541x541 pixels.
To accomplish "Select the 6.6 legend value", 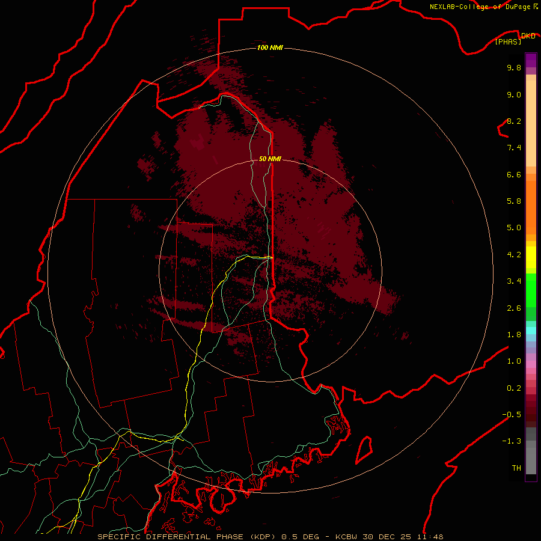I will [514, 174].
